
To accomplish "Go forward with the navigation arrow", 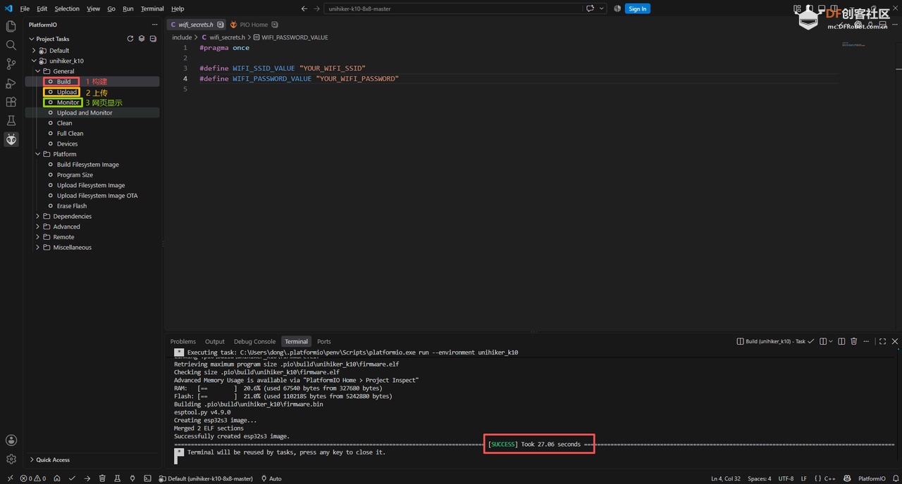I will [316, 8].
